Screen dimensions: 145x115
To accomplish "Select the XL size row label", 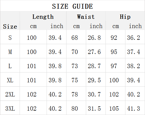I will 10,80.
